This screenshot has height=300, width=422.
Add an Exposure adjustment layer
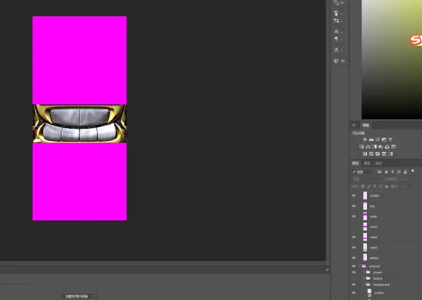click(x=384, y=139)
